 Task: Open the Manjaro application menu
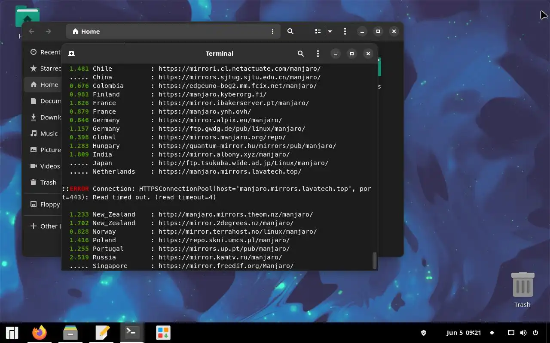12,333
